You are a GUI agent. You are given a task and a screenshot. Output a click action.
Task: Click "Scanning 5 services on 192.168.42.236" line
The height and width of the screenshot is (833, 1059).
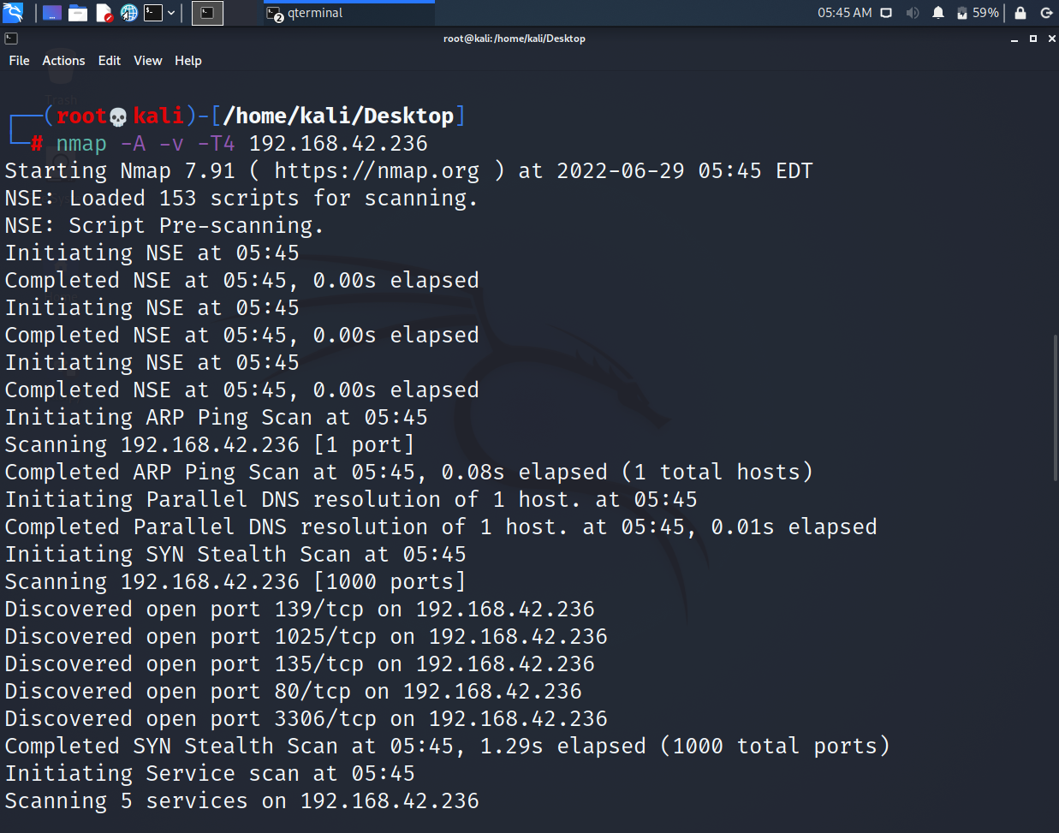click(x=241, y=801)
